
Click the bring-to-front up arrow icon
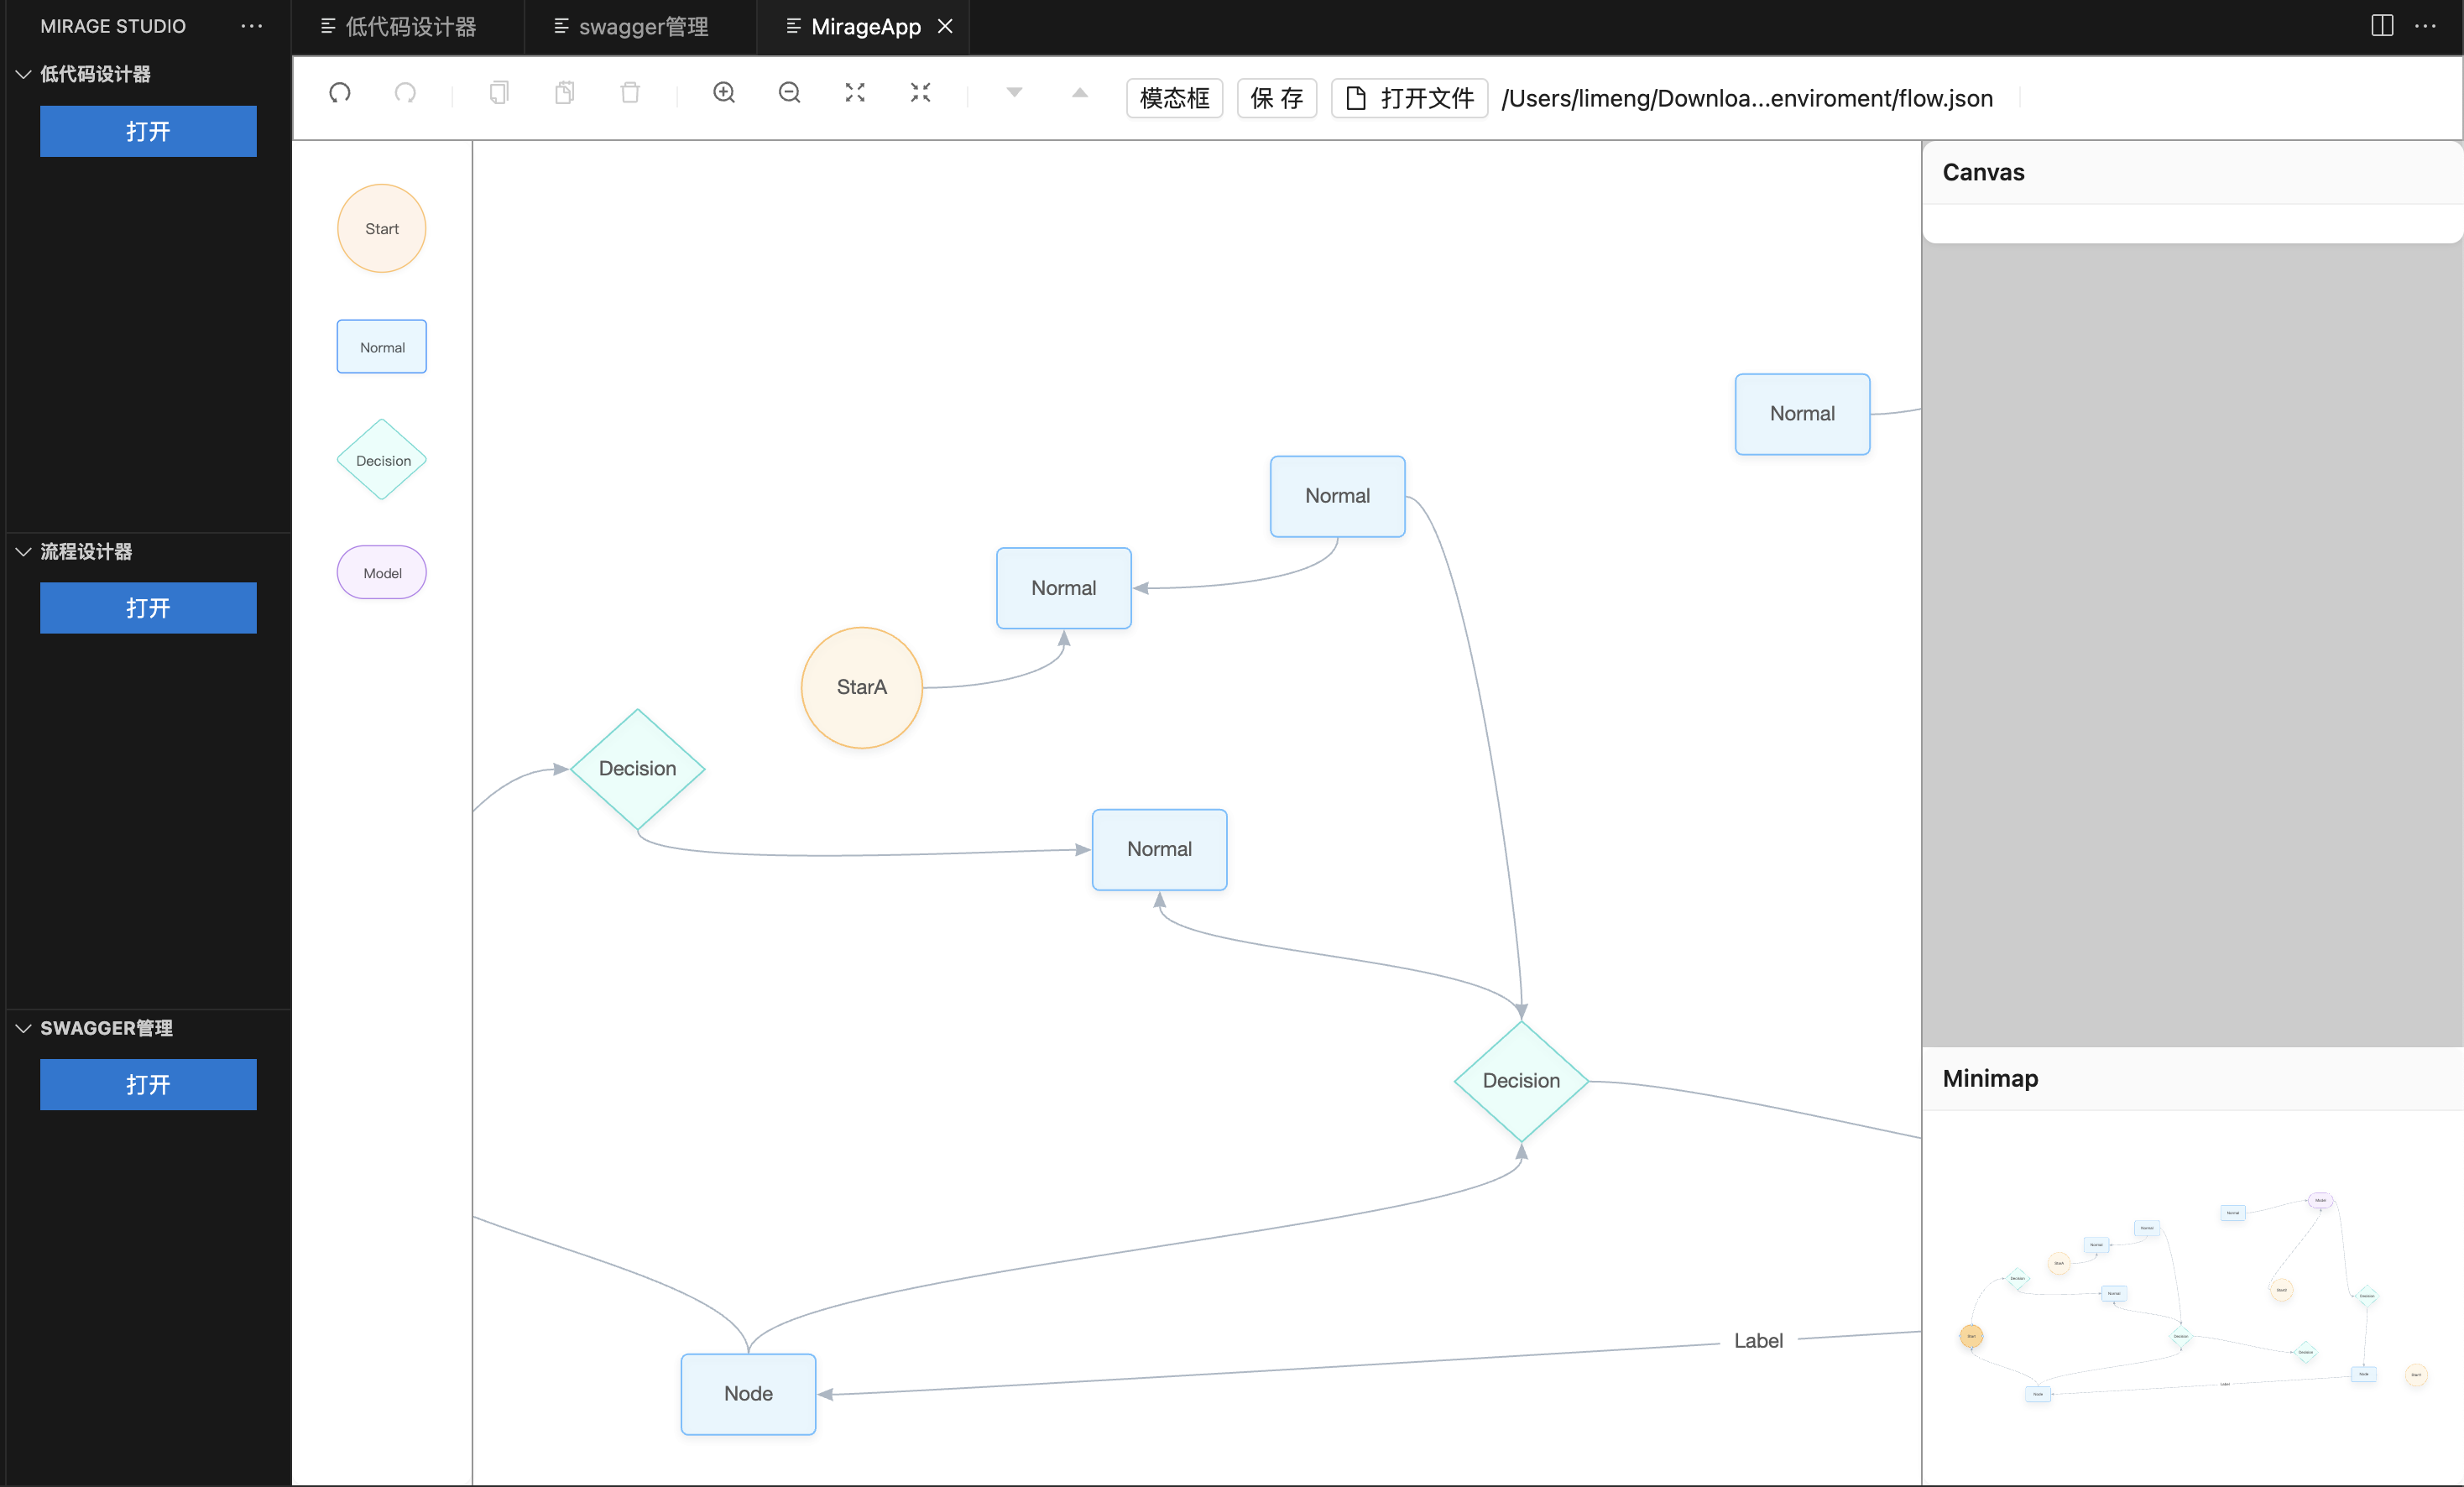pyautogui.click(x=1080, y=93)
